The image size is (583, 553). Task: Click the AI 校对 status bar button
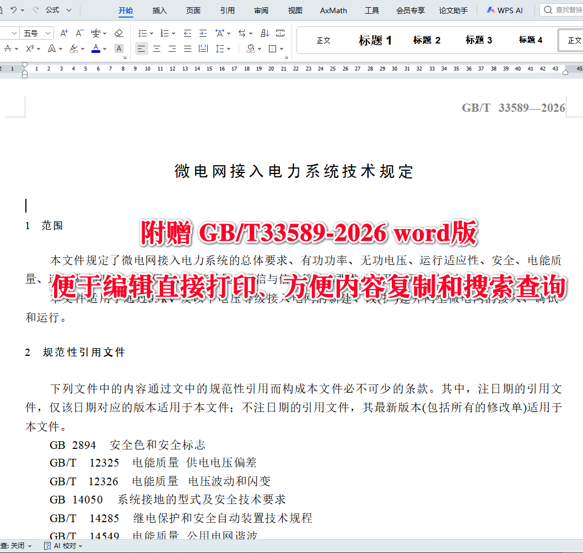pyautogui.click(x=63, y=546)
